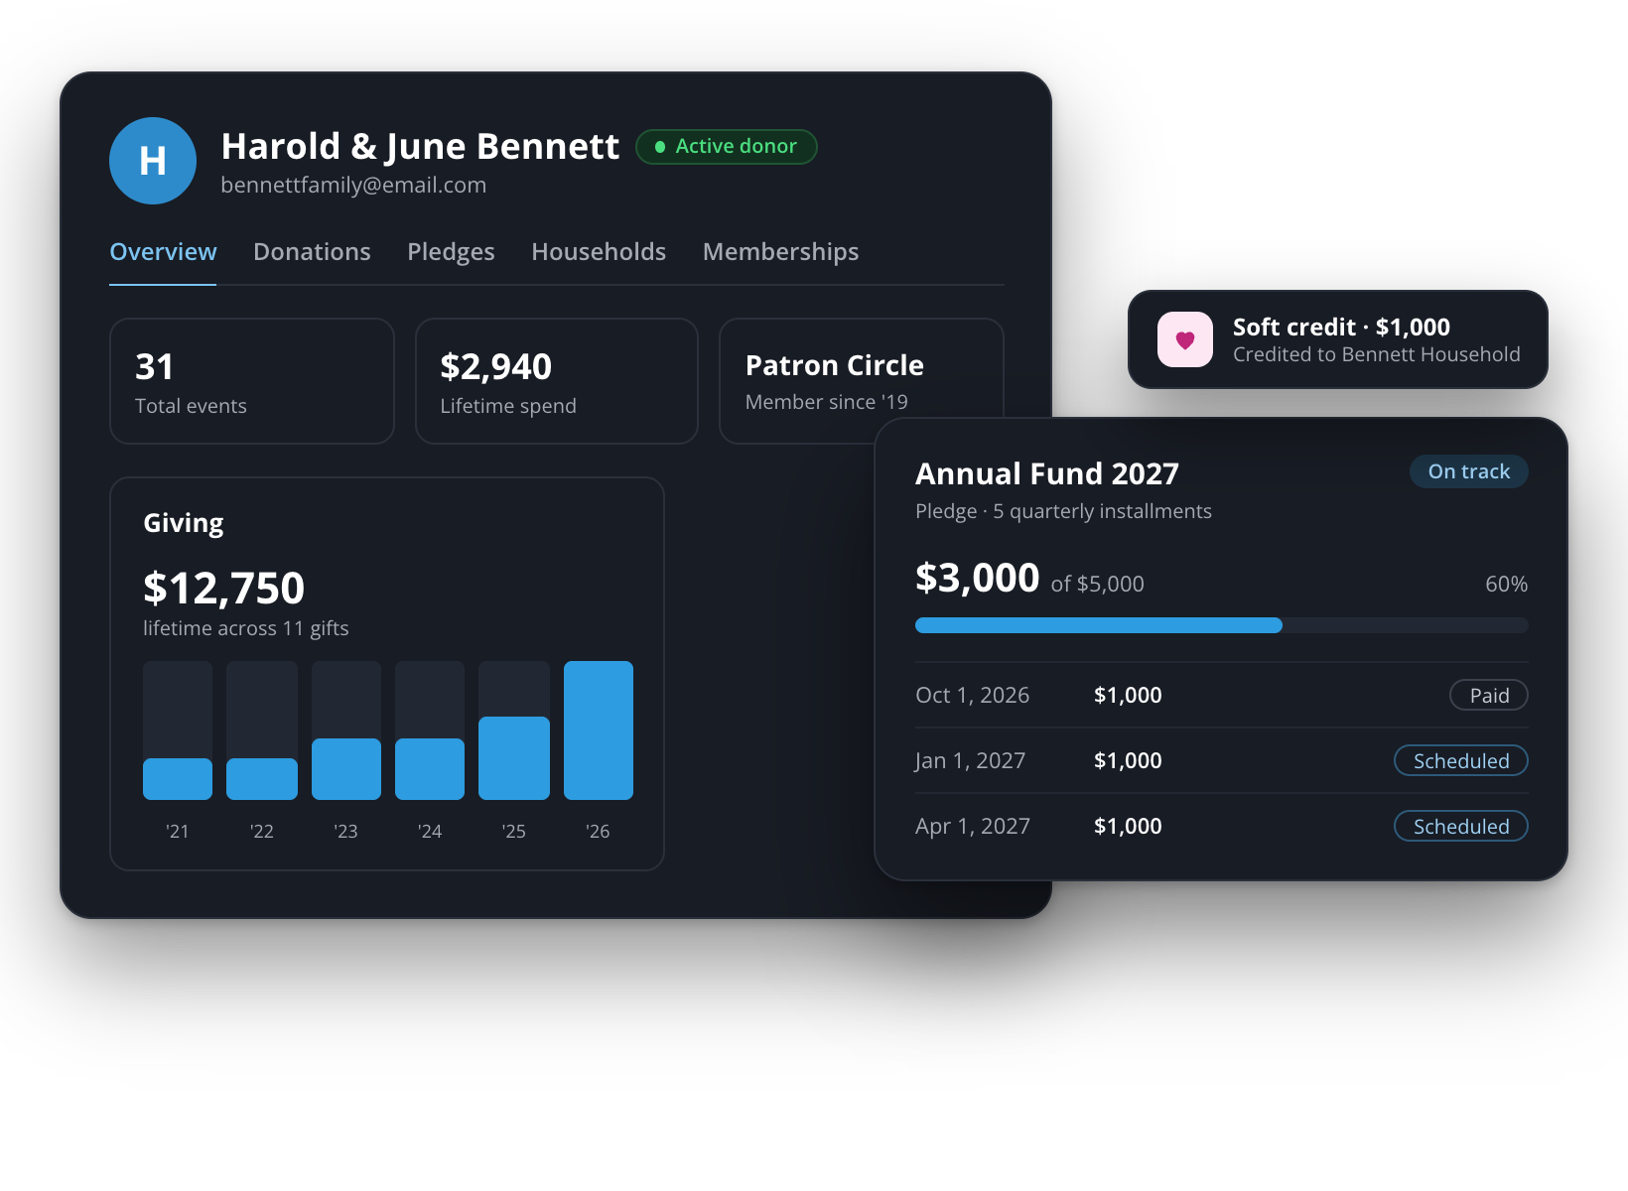Click the Annual Fund 2027 heading
This screenshot has height=1191, width=1628.
click(1047, 473)
